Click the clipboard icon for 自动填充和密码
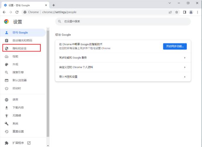The height and width of the screenshot is (147, 202). tap(6, 41)
